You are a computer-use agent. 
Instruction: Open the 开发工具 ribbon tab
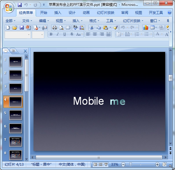[x=156, y=13]
